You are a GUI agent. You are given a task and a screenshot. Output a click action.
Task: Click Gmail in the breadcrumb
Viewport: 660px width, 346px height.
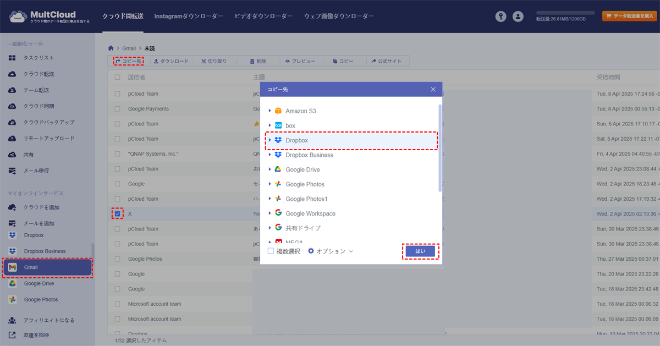[x=129, y=48]
